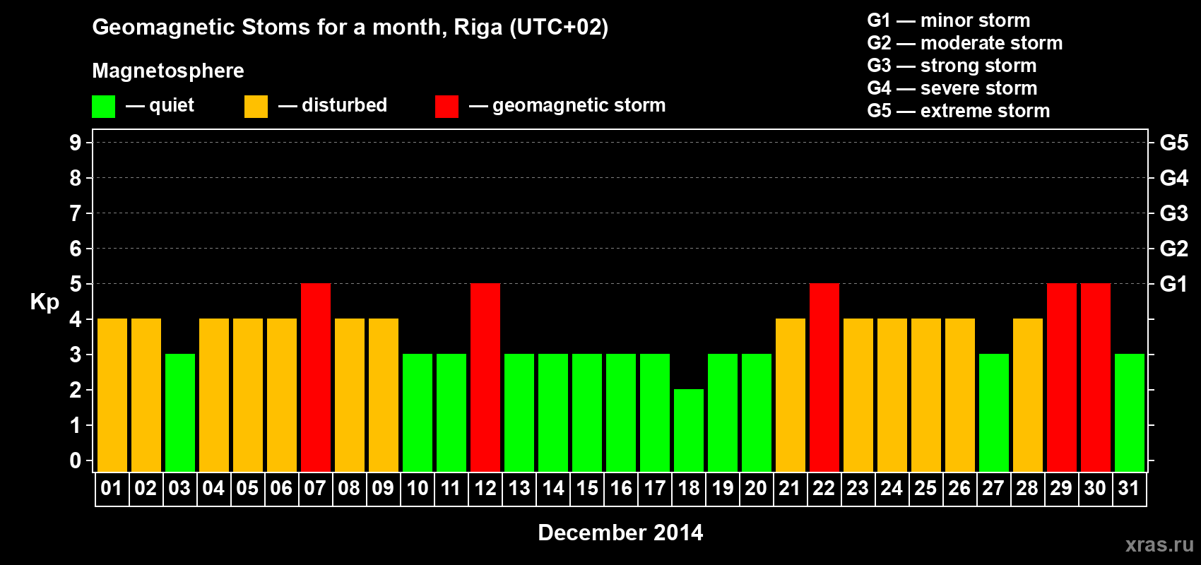Image resolution: width=1201 pixels, height=565 pixels.
Task: Click the G1 right-axis label
Action: 1174,284
